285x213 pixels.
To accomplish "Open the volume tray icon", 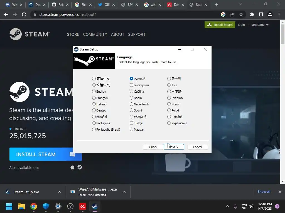I will (251, 206).
